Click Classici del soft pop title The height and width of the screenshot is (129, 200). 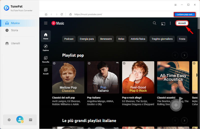63,98
